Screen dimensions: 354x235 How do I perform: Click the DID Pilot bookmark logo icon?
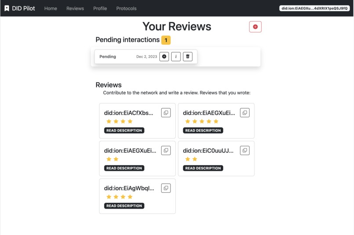pos(7,8)
